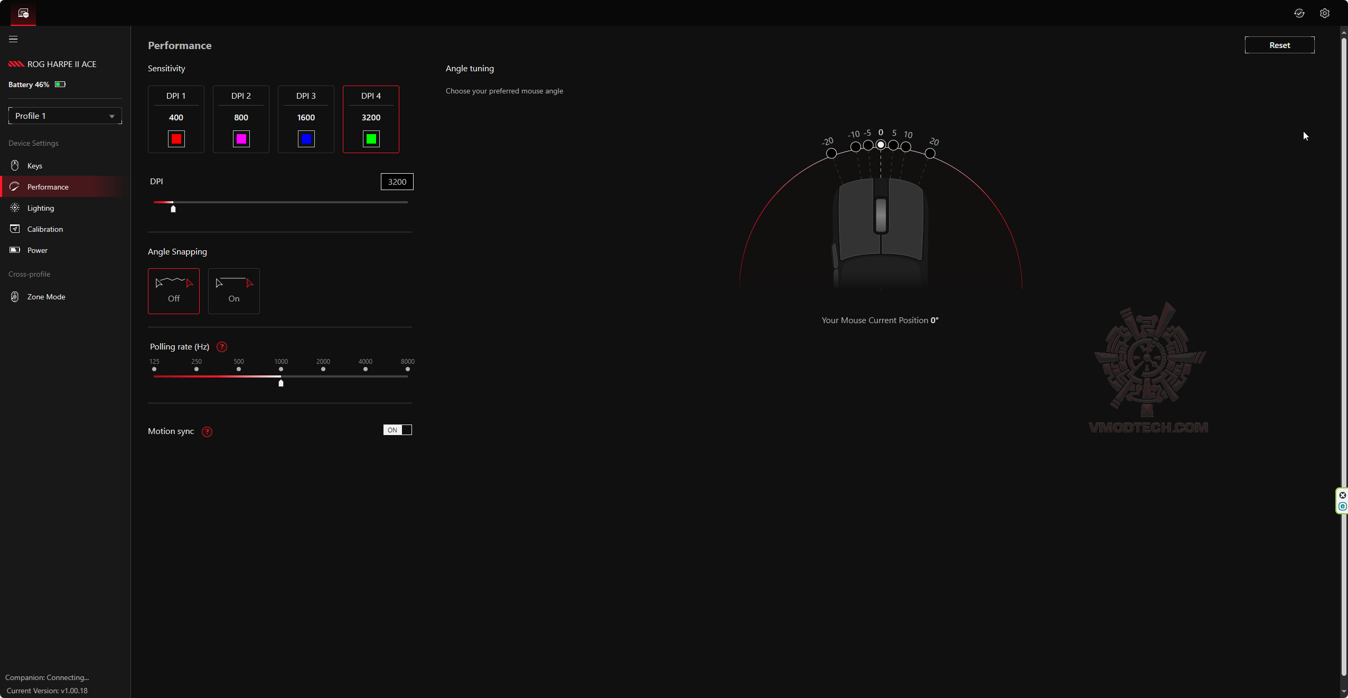Image resolution: width=1348 pixels, height=698 pixels.
Task: Open the Power settings page
Action: tap(37, 250)
